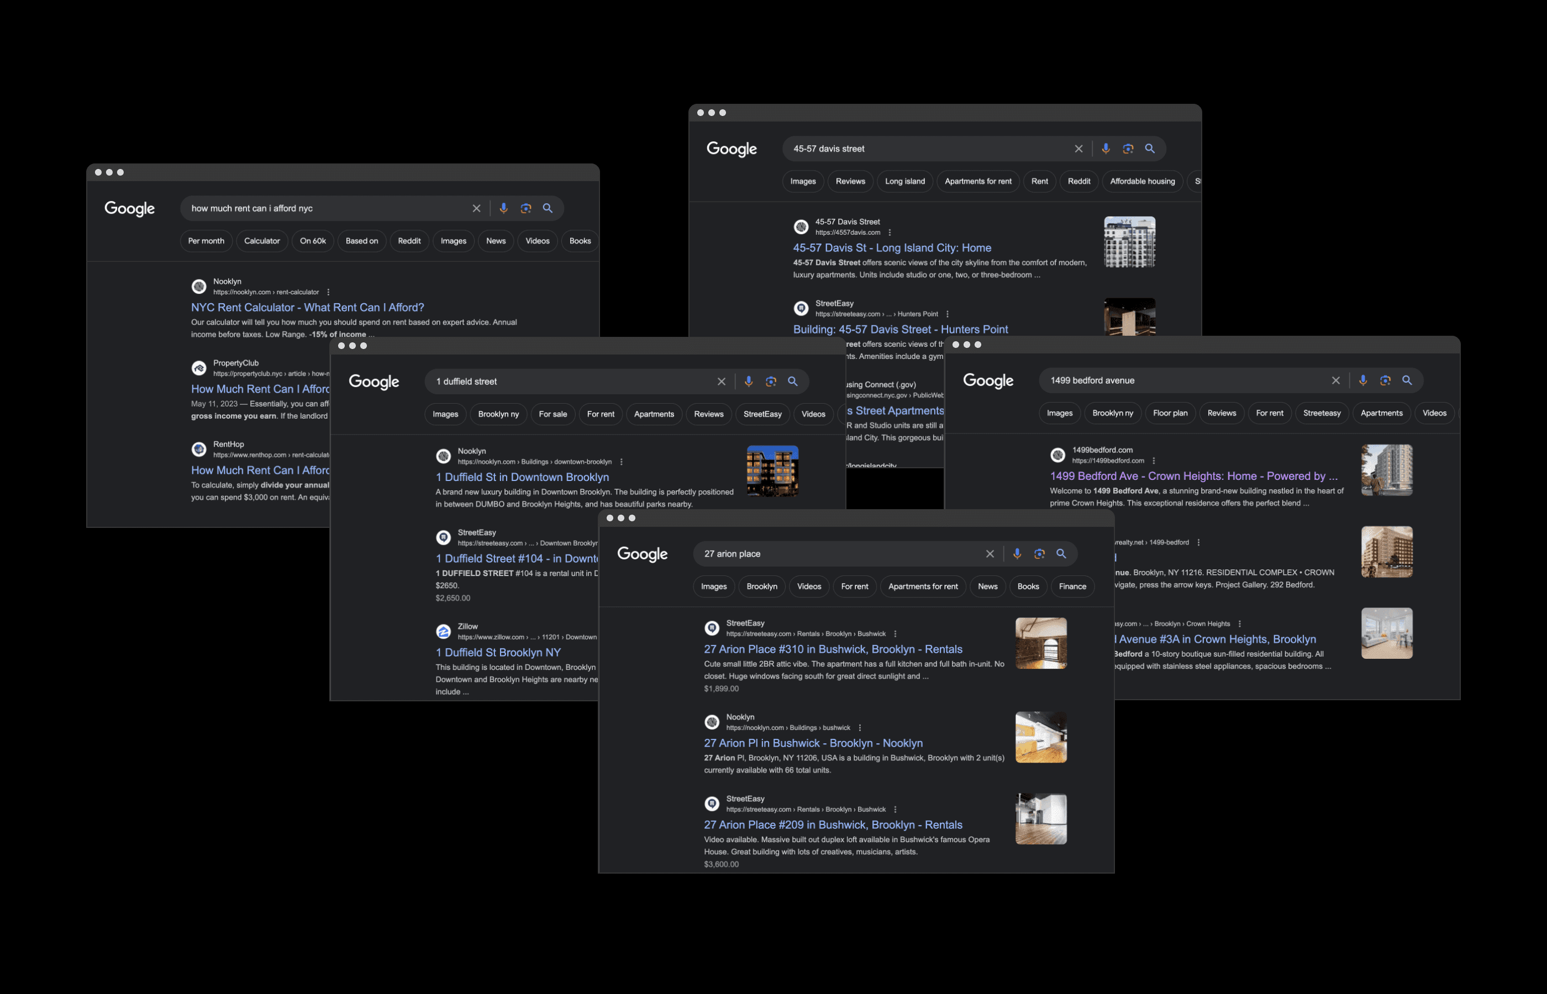This screenshot has width=1547, height=994.
Task: Open lens image search in 27 arion place window
Action: (x=1039, y=553)
